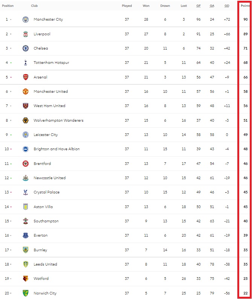Click the Wolverhampton Wanderers wolf badge

26,121
